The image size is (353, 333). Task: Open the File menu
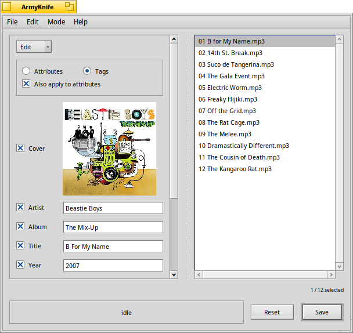12,22
